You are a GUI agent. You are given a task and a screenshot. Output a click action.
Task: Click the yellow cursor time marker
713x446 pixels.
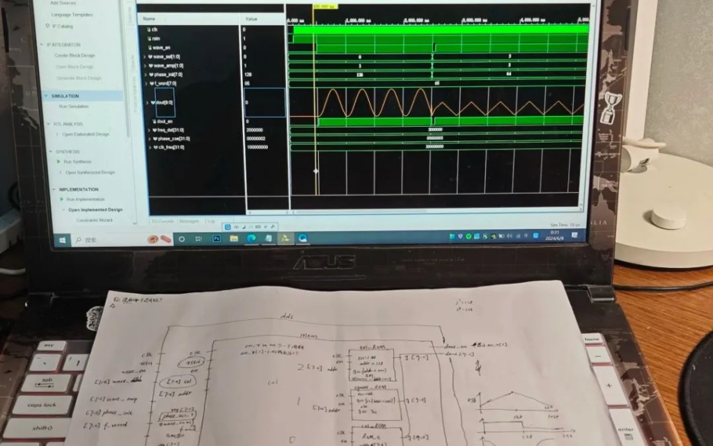[324, 6]
